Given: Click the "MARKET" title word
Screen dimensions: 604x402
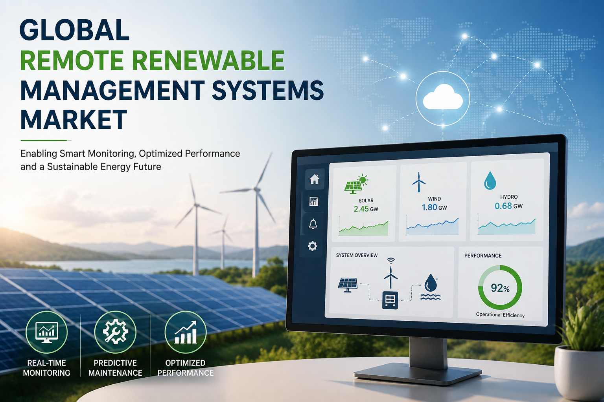Looking at the screenshot, I should coord(74,120).
